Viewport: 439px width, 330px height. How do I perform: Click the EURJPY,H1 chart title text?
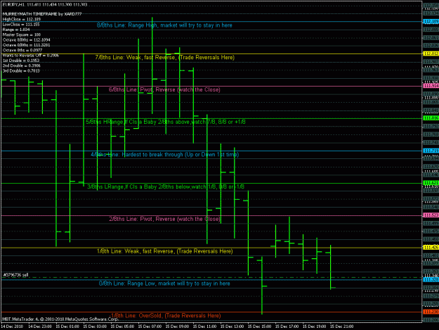[45, 4]
